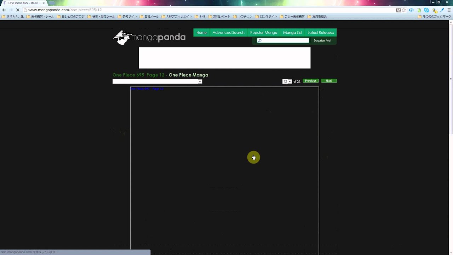The image size is (453, 255).
Task: Open the 口コミサイト bookmark folder
Action: (x=266, y=16)
